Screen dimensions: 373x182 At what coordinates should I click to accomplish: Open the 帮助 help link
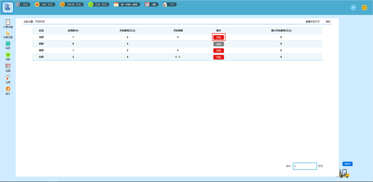(x=328, y=22)
